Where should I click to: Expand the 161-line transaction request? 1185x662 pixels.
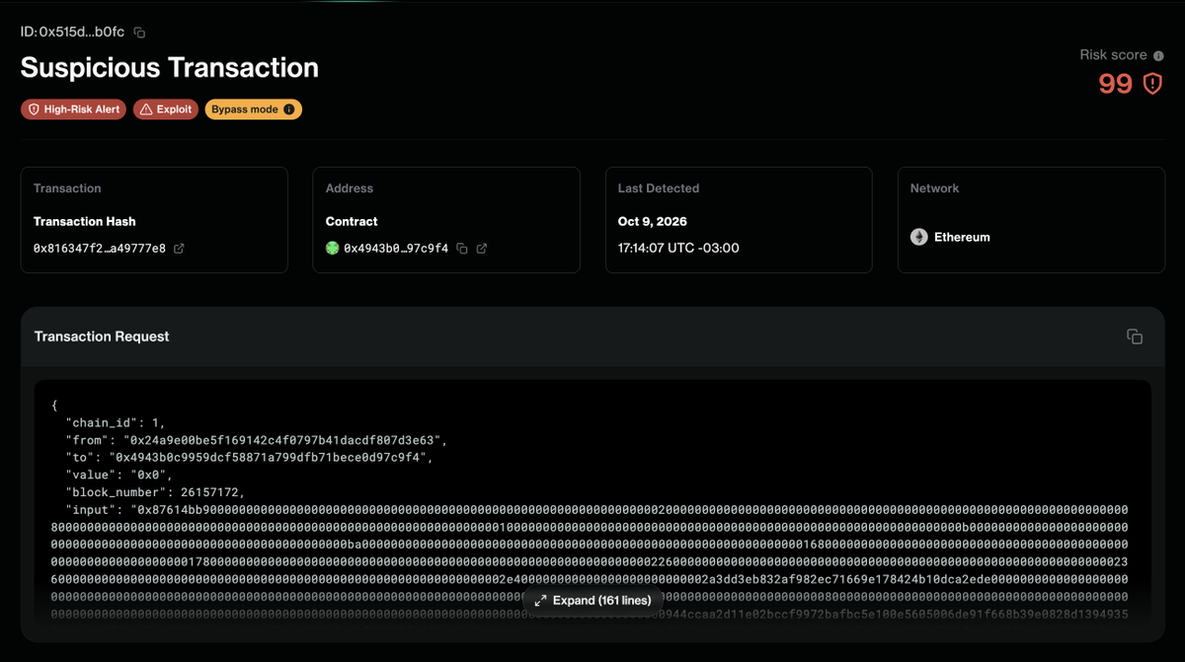pyautogui.click(x=592, y=601)
